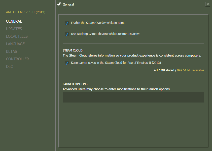212x151 pixels.
Task: Open the LANGUAGE settings page
Action: coord(15,44)
